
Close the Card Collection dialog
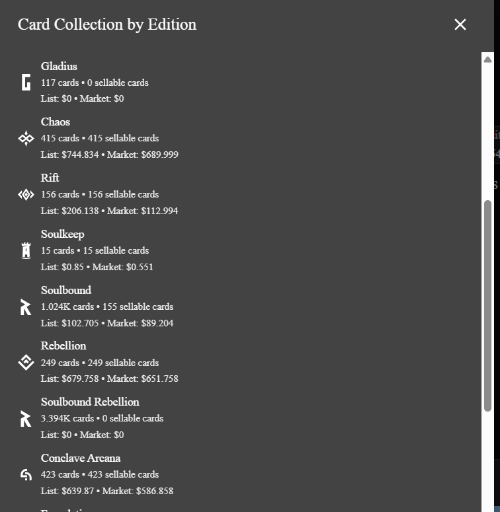click(460, 24)
